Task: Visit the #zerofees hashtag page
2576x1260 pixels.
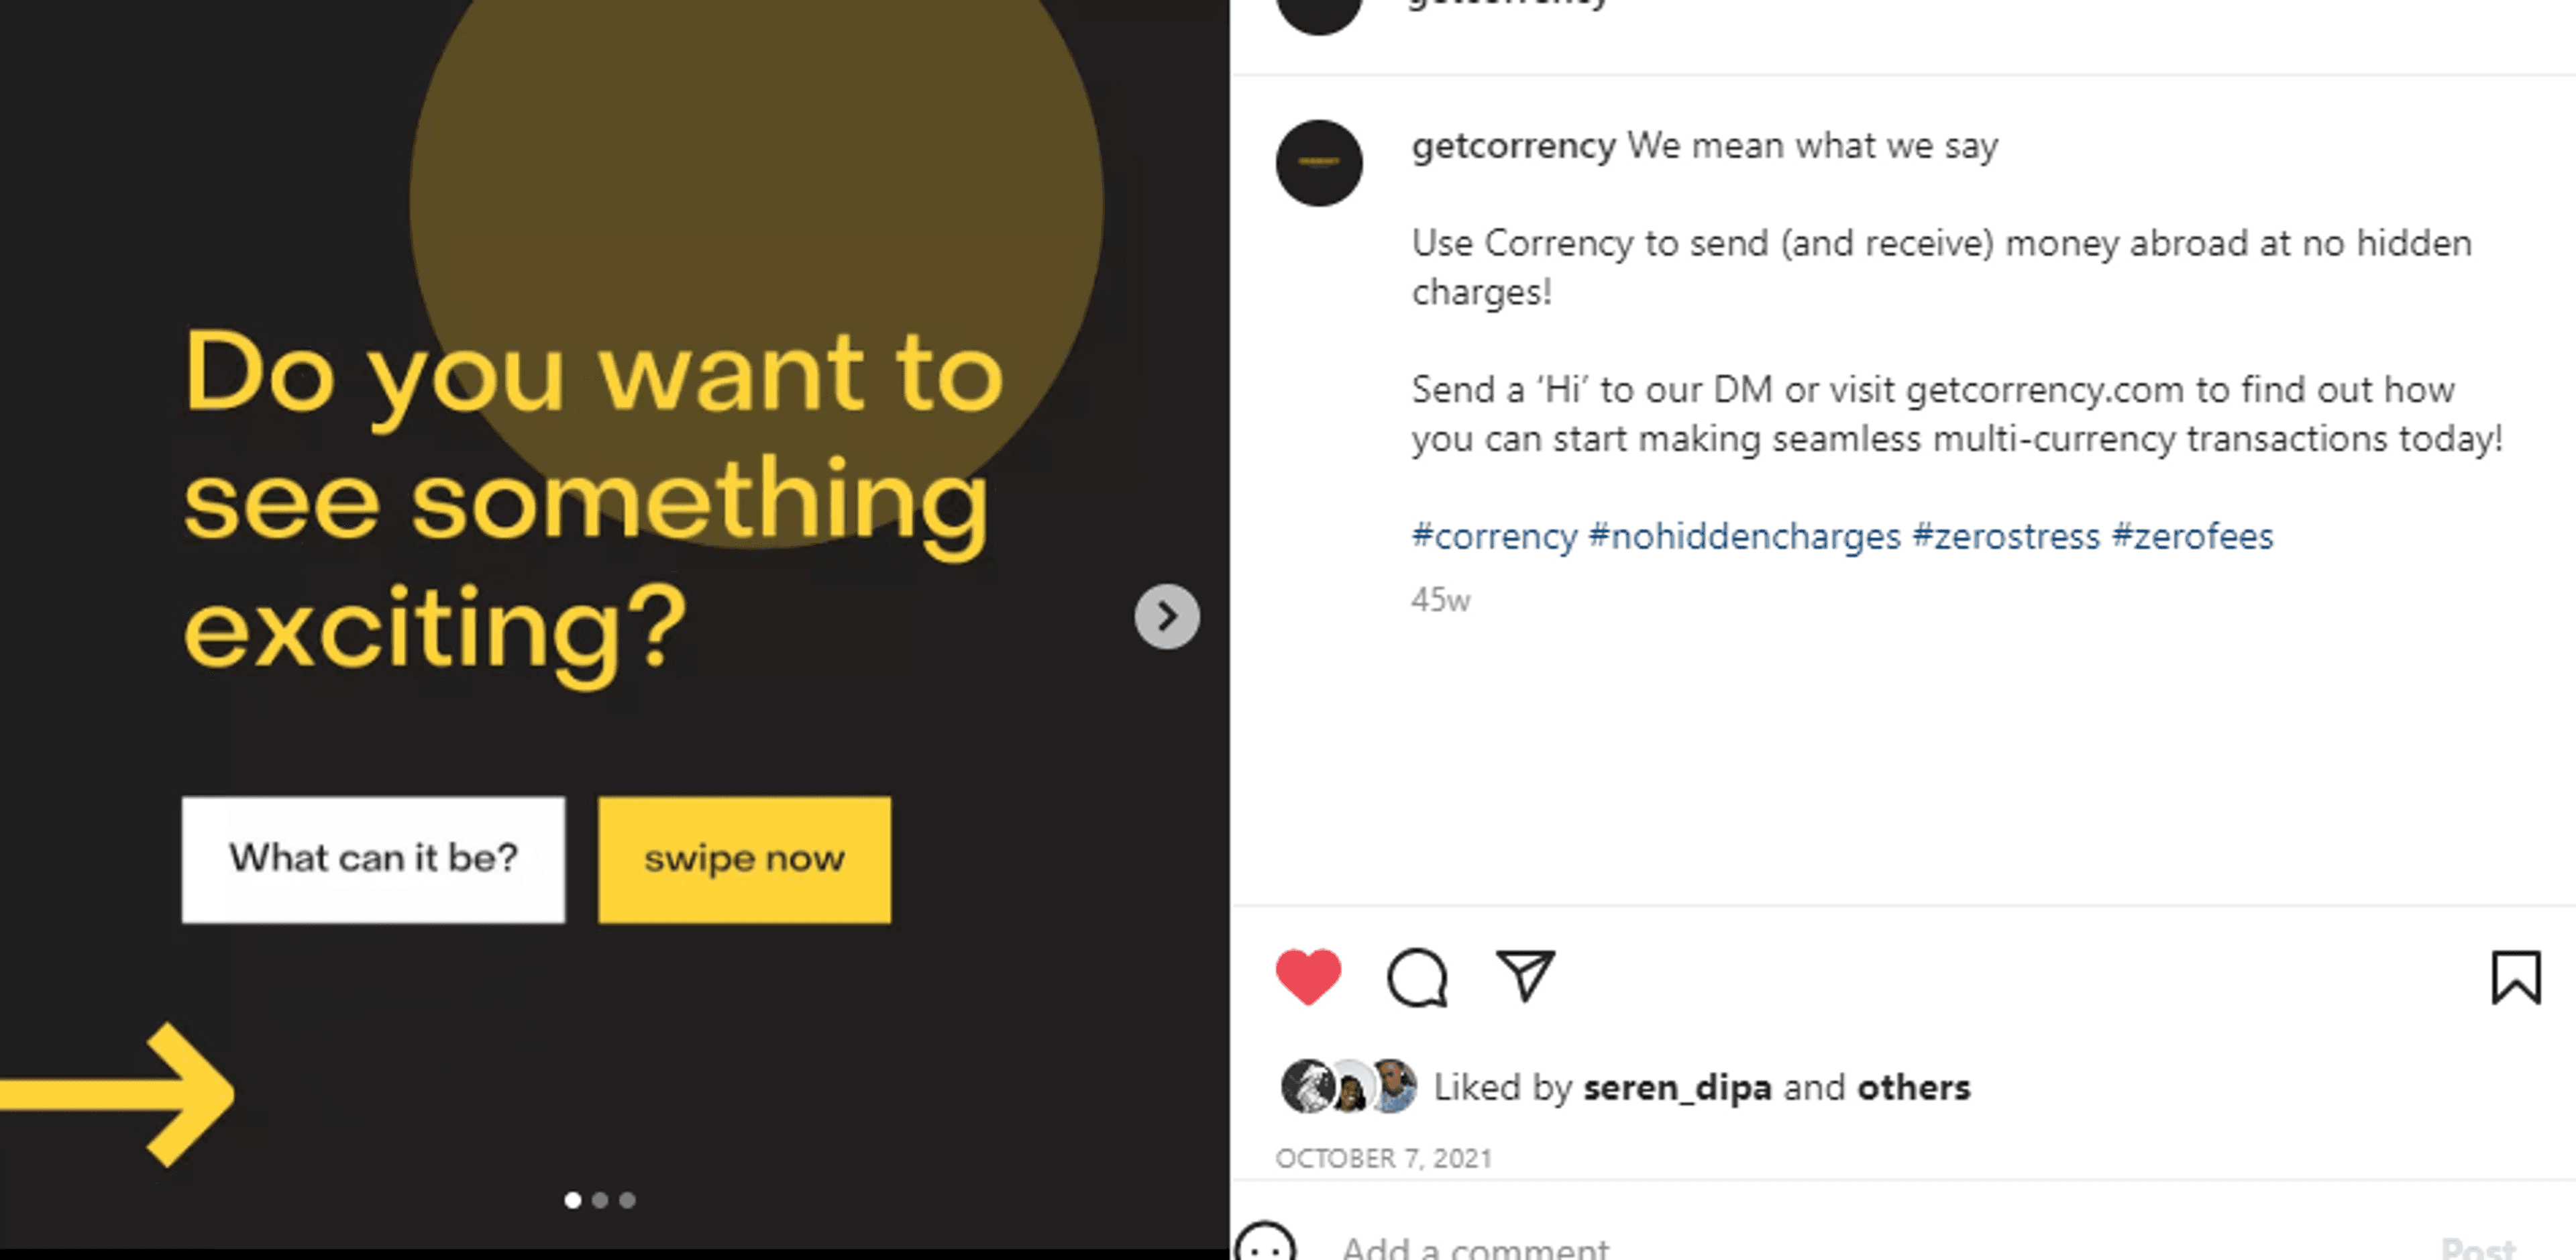Action: pyautogui.click(x=2192, y=537)
